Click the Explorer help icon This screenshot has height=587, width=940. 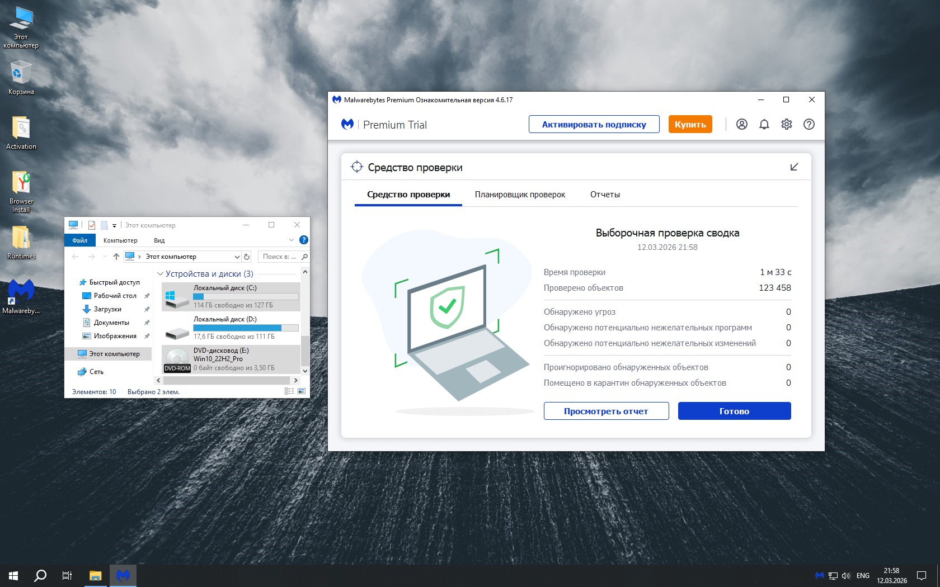coord(303,240)
